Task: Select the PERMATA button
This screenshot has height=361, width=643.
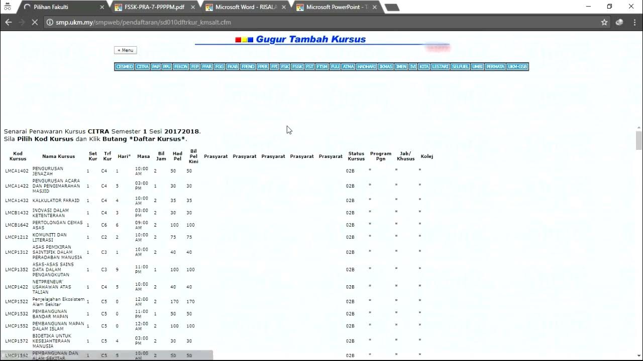Action: [x=495, y=67]
